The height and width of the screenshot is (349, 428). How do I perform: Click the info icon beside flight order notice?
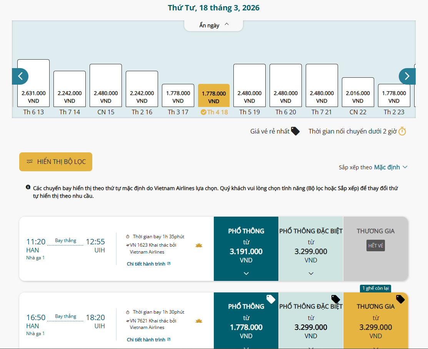click(x=28, y=187)
